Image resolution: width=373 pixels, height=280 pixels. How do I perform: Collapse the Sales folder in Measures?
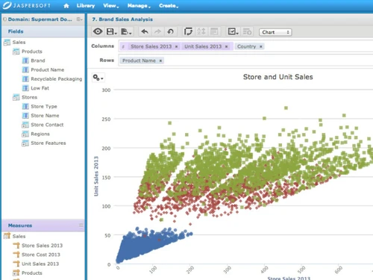[7, 236]
